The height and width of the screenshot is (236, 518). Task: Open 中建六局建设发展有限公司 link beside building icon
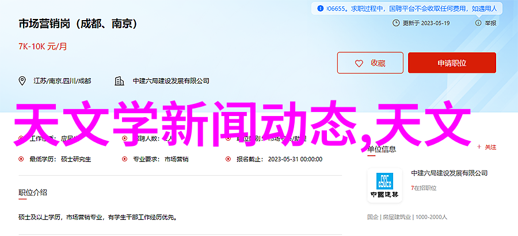171,81
